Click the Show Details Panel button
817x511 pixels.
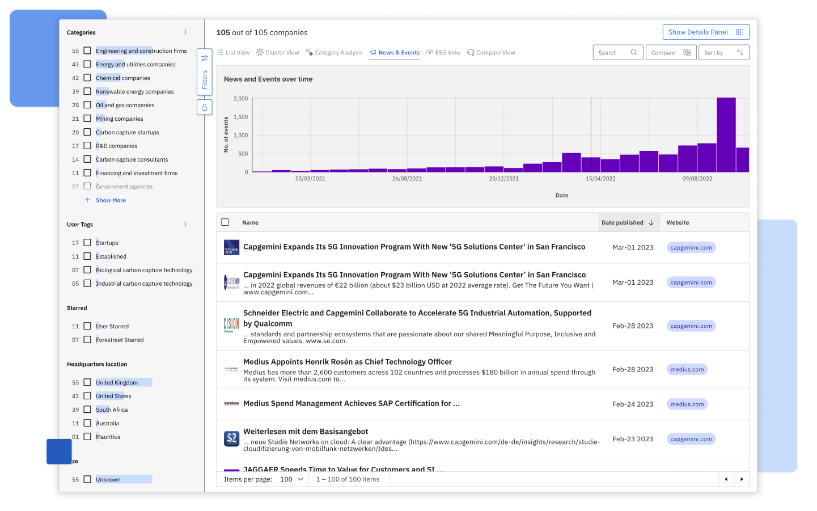coord(706,32)
